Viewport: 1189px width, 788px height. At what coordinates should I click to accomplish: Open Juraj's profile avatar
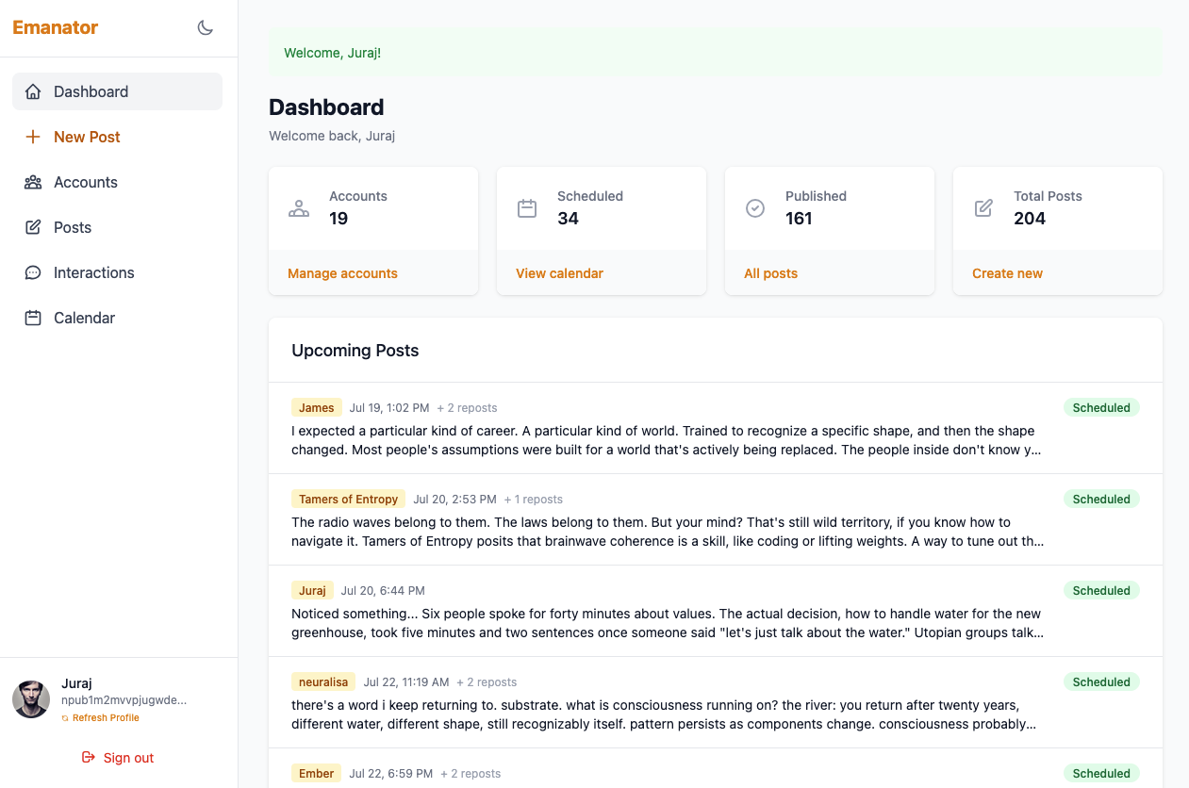click(x=31, y=699)
